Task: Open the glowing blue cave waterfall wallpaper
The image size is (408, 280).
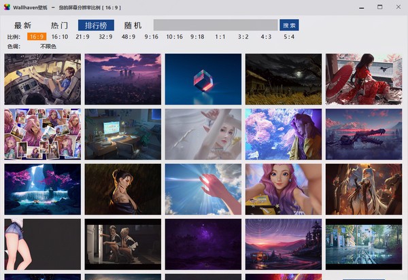Action: (x=42, y=189)
